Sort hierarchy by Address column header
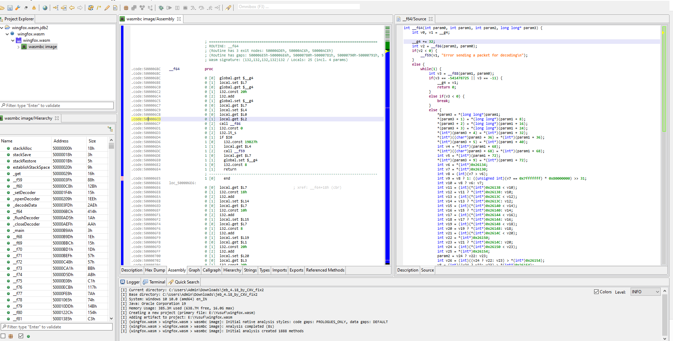The image size is (673, 341). 61,141
